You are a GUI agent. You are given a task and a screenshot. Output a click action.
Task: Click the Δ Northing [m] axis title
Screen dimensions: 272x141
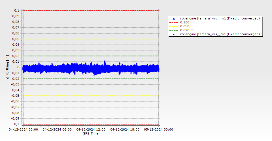tap(8, 67)
